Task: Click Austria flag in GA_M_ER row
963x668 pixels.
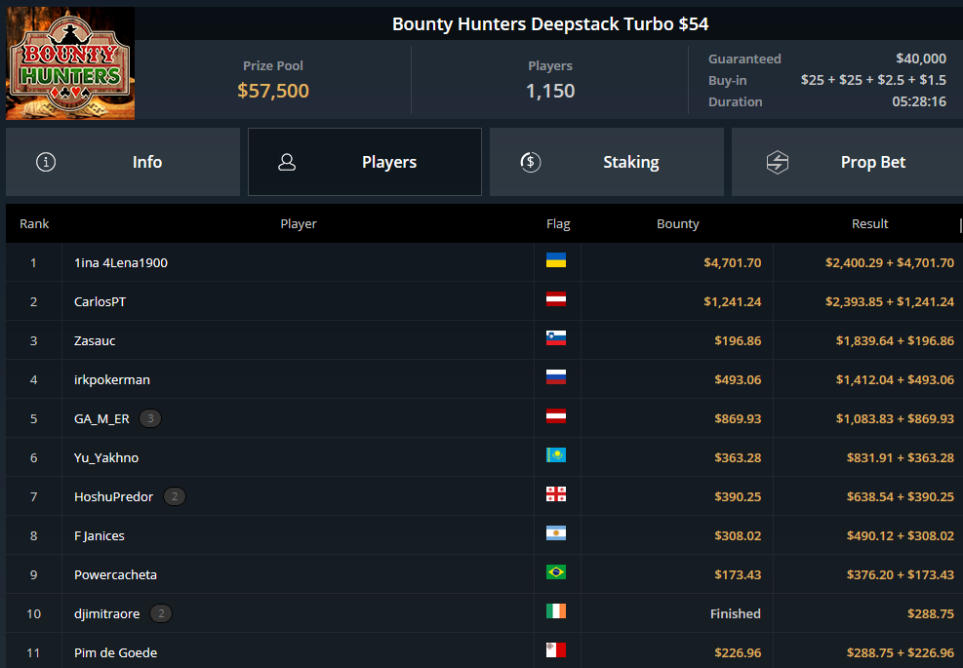Action: (556, 416)
